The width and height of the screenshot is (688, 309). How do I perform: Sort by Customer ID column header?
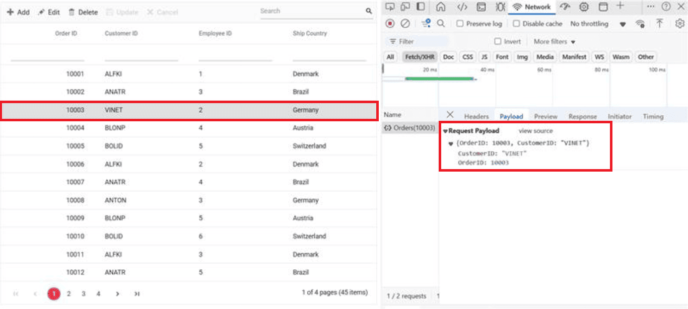coord(121,33)
